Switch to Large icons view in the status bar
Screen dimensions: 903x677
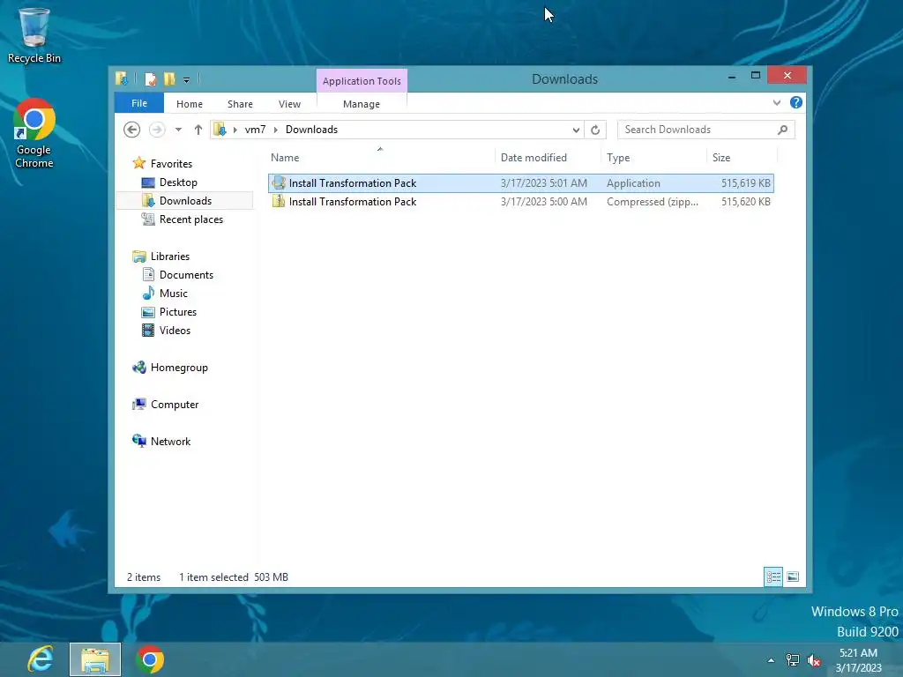pos(793,577)
